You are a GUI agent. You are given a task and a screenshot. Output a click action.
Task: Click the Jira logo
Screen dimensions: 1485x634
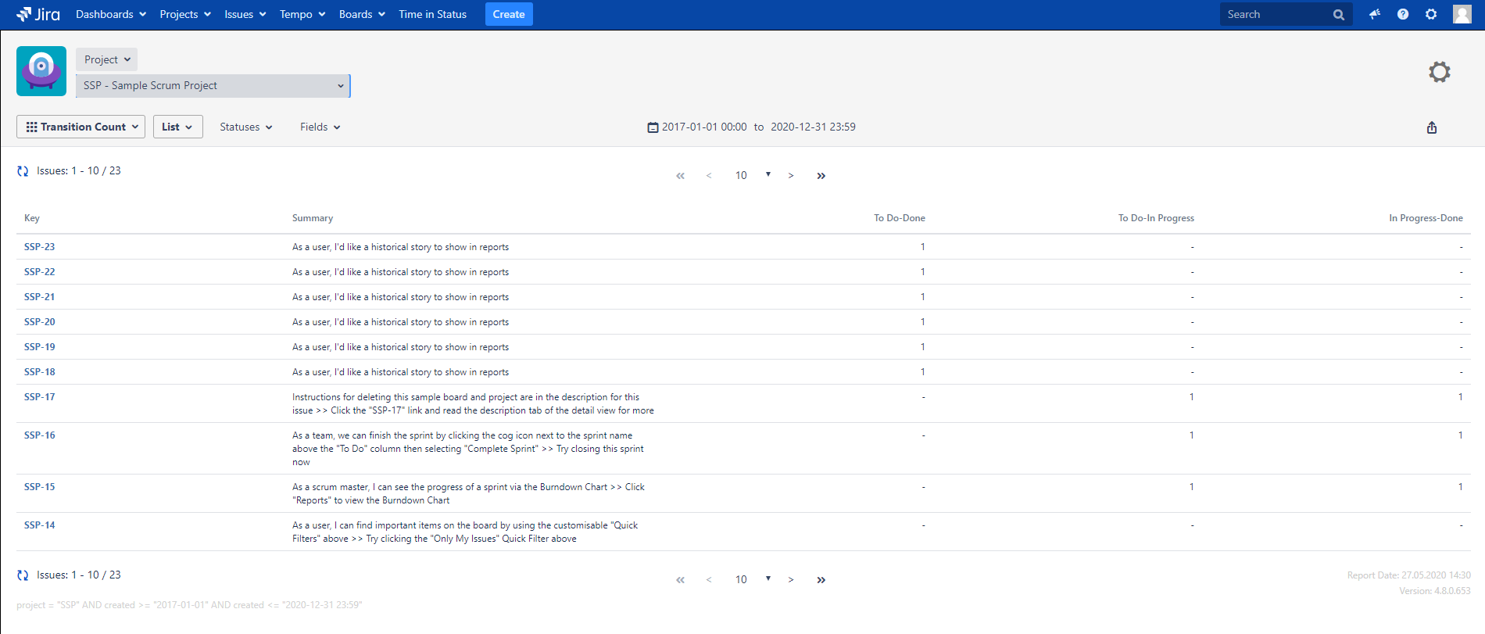pos(38,14)
